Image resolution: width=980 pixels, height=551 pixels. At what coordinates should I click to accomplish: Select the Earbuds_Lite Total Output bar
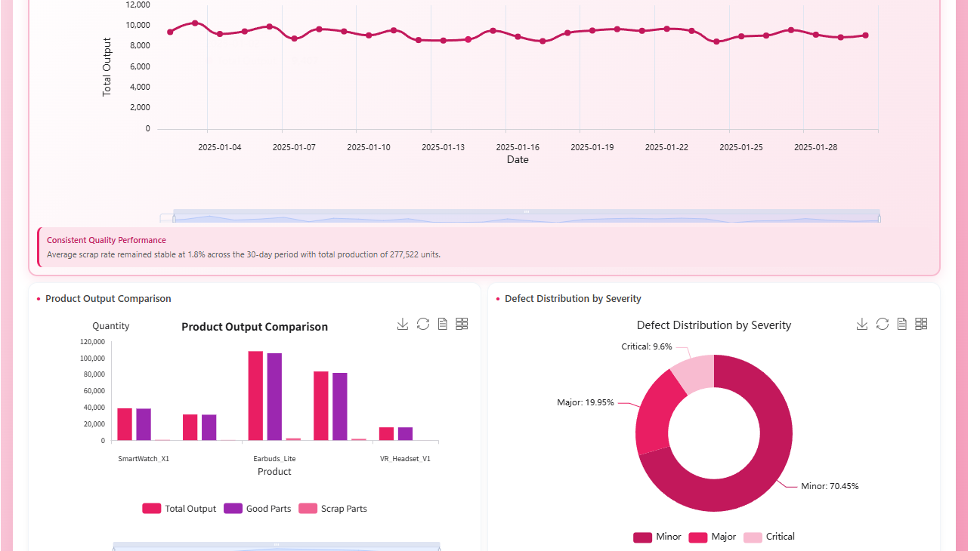click(255, 396)
